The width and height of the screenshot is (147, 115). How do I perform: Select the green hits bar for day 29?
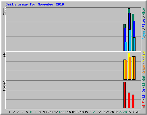pyautogui.click(x=129, y=11)
